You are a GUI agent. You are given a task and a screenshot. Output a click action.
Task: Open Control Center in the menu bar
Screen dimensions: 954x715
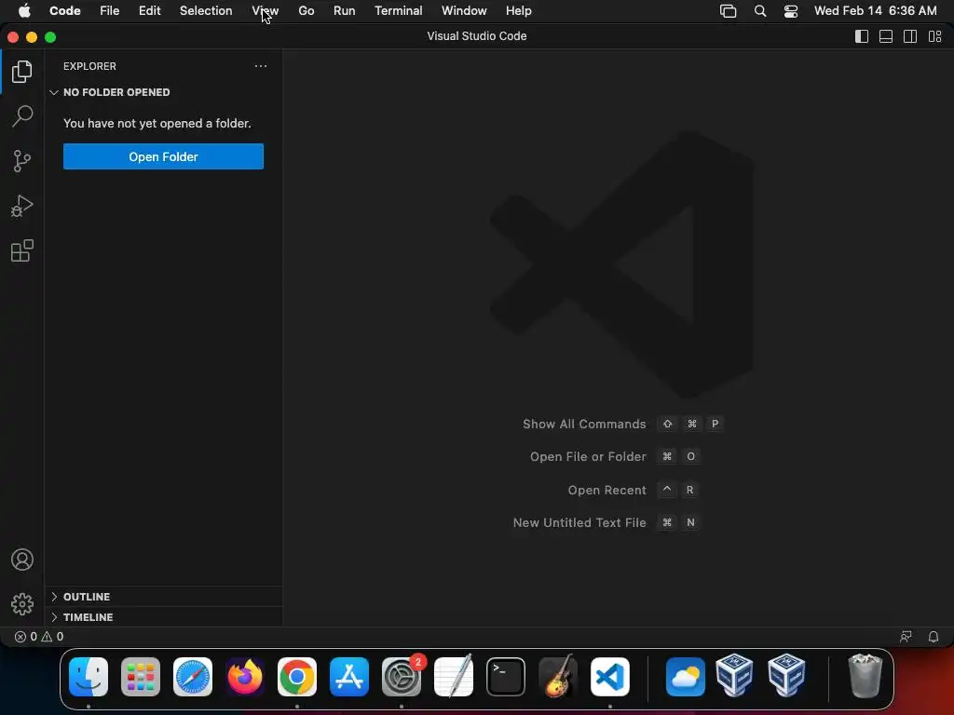(x=790, y=10)
